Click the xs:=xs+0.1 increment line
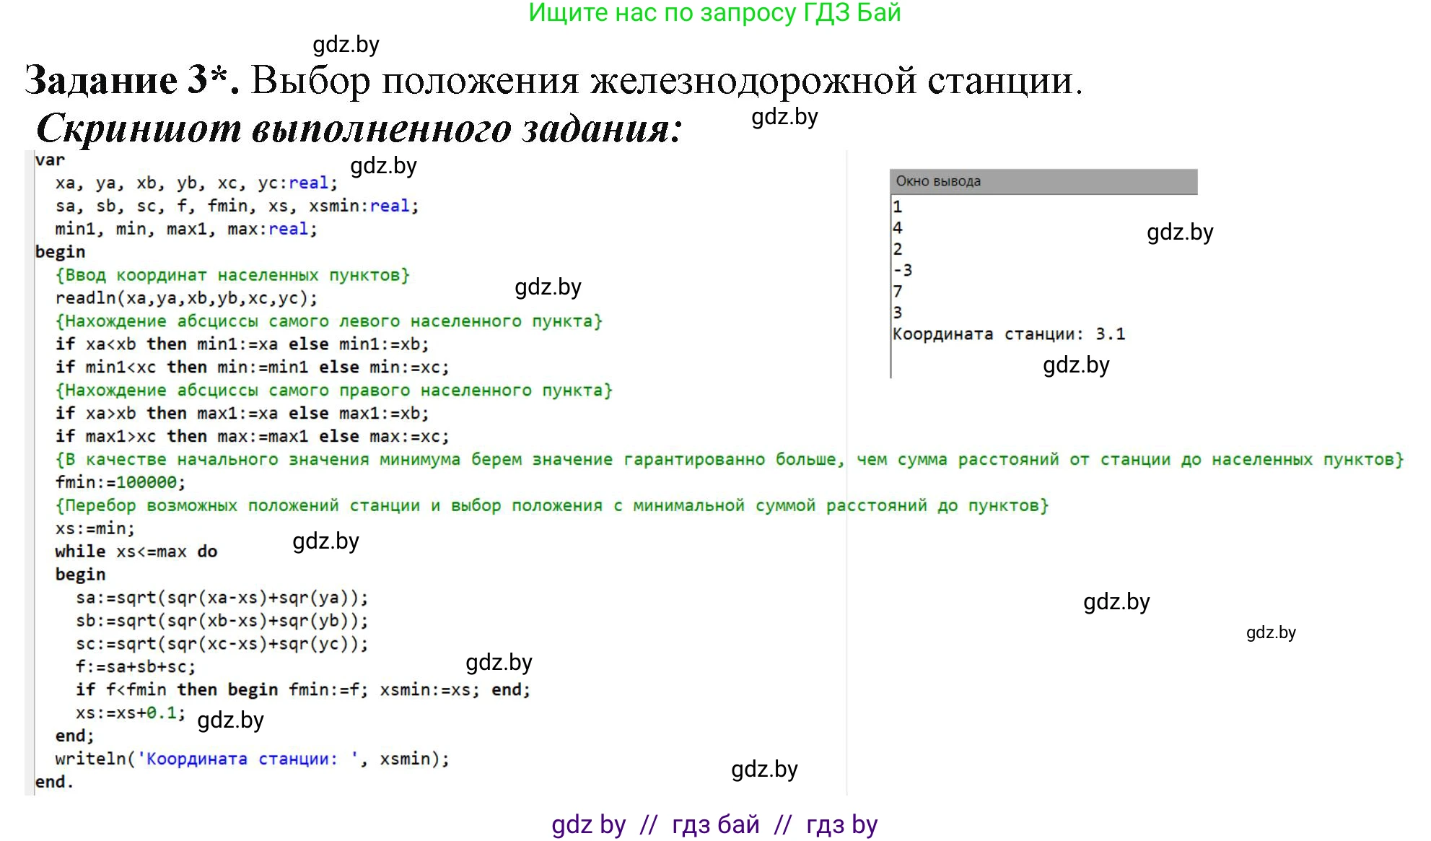The image size is (1431, 841). point(130,713)
